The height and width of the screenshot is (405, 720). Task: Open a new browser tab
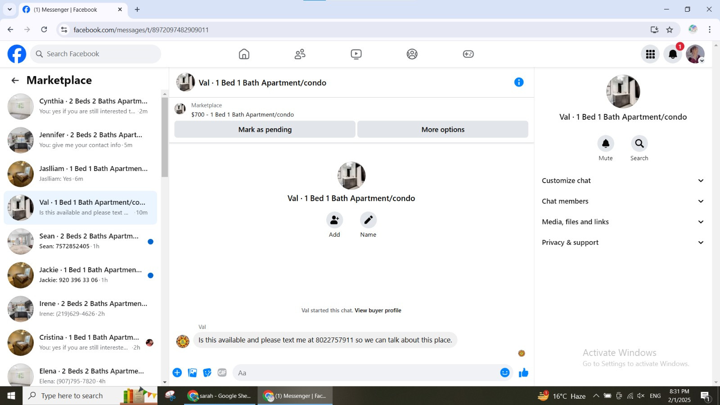[137, 9]
